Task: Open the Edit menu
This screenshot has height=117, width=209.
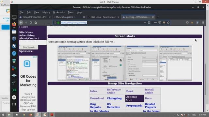Action: [x=29, y=12]
